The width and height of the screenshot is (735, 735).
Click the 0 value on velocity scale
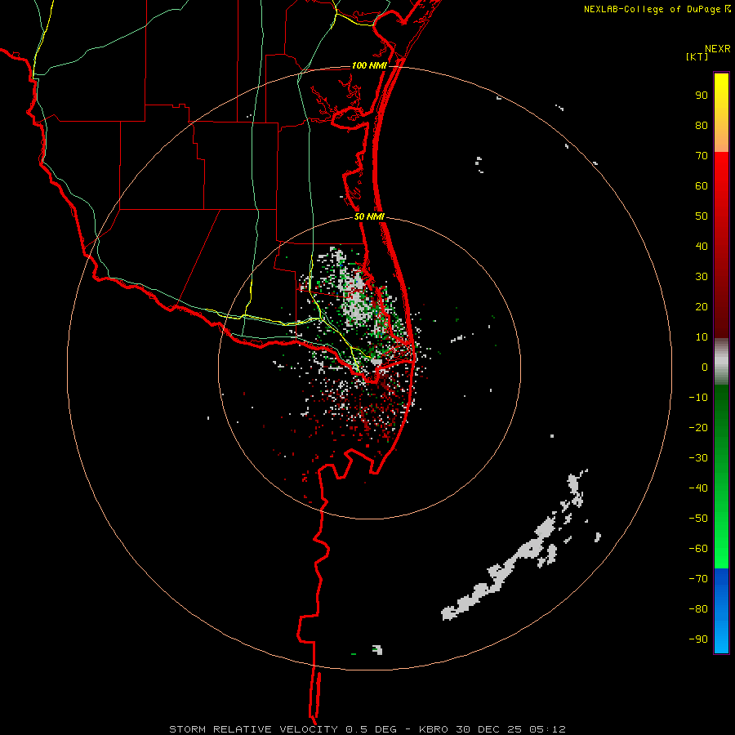click(x=705, y=367)
